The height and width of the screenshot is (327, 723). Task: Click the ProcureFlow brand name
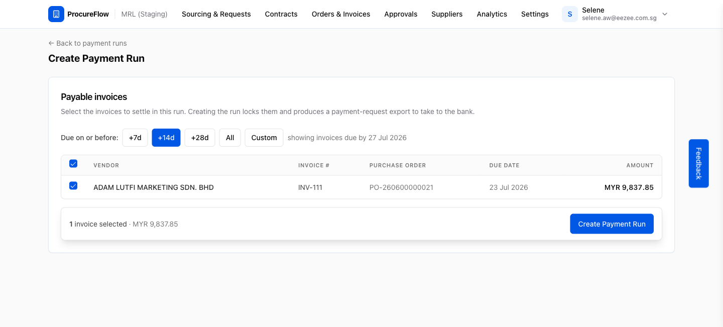(x=88, y=14)
